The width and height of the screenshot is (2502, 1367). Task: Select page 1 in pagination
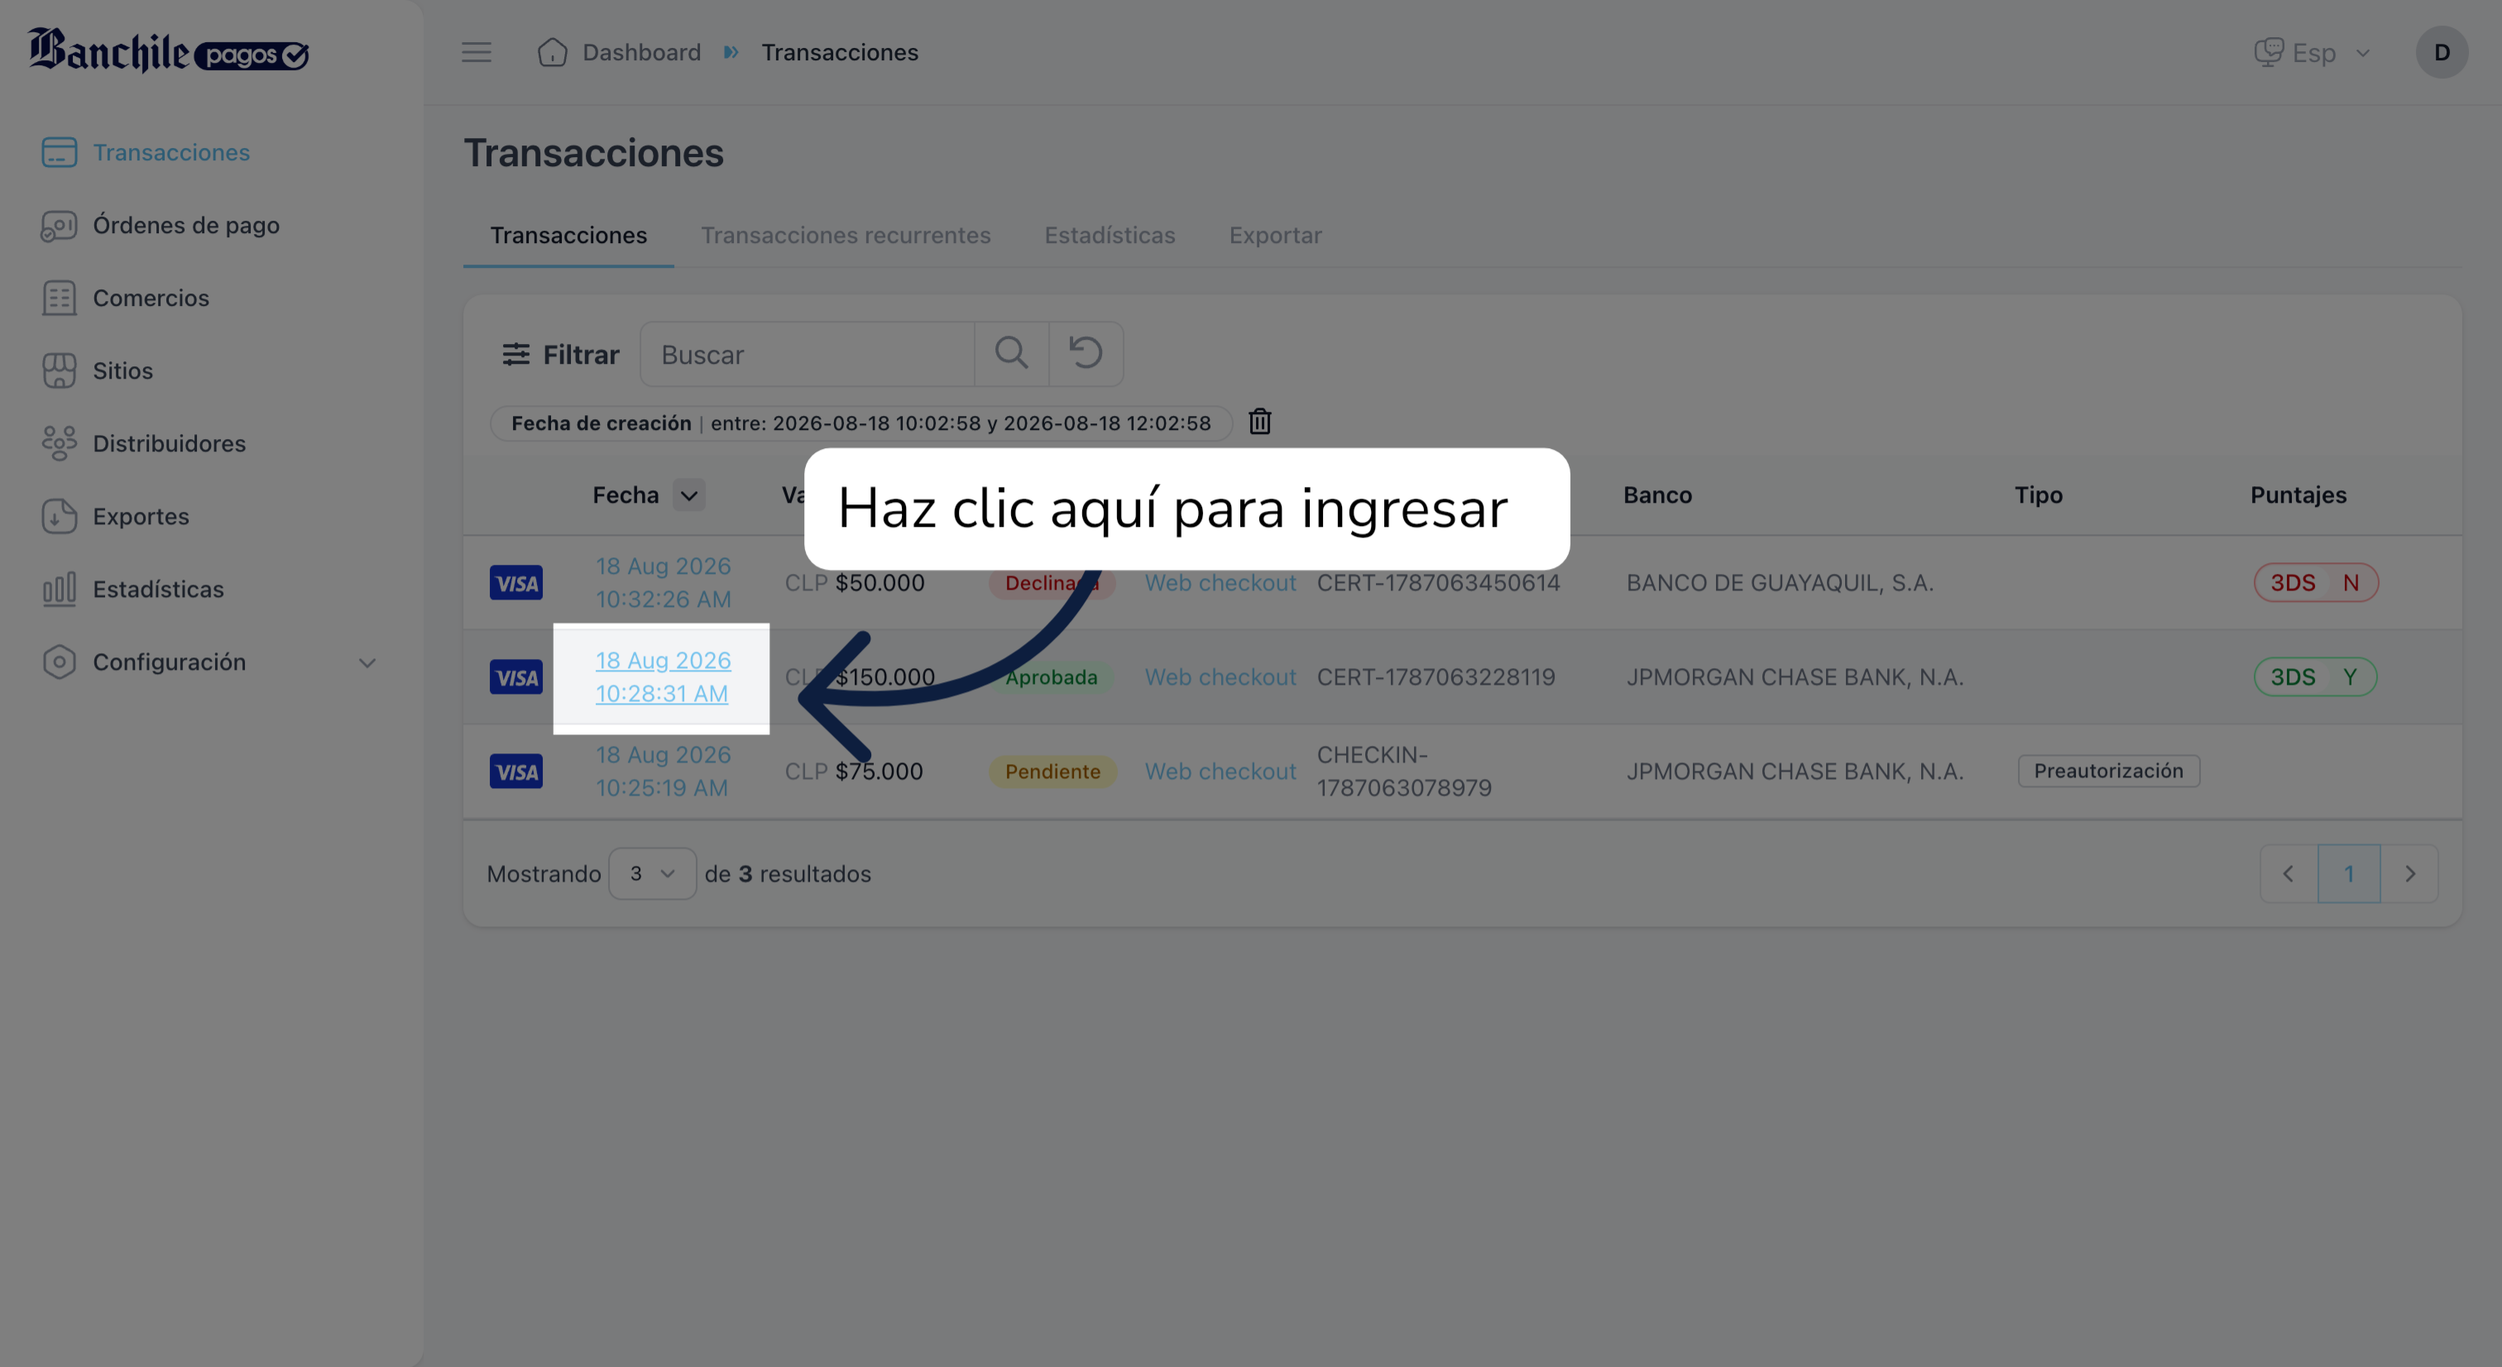pyautogui.click(x=2349, y=874)
